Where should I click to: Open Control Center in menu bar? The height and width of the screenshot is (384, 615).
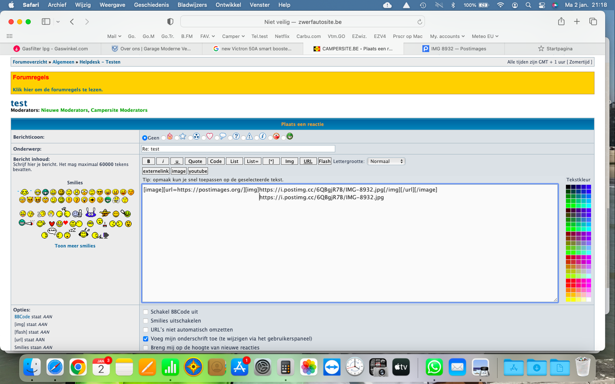coord(542,5)
